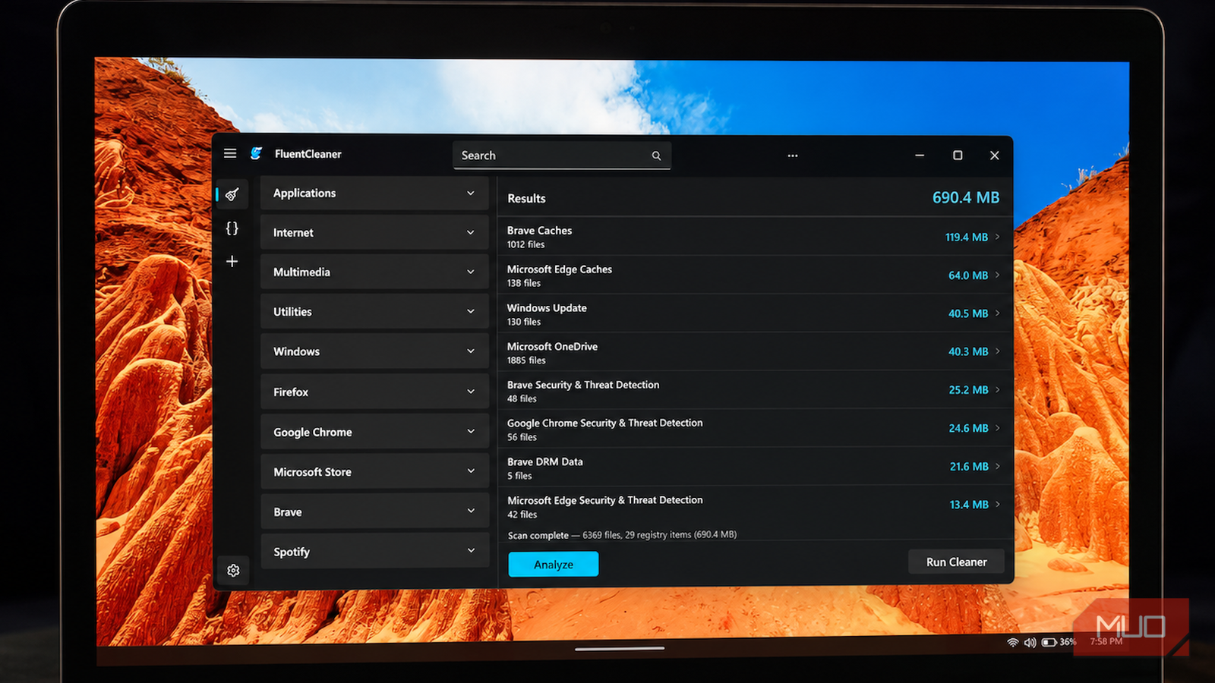
Task: Click the volume speaker tray icon
Action: coord(1030,642)
